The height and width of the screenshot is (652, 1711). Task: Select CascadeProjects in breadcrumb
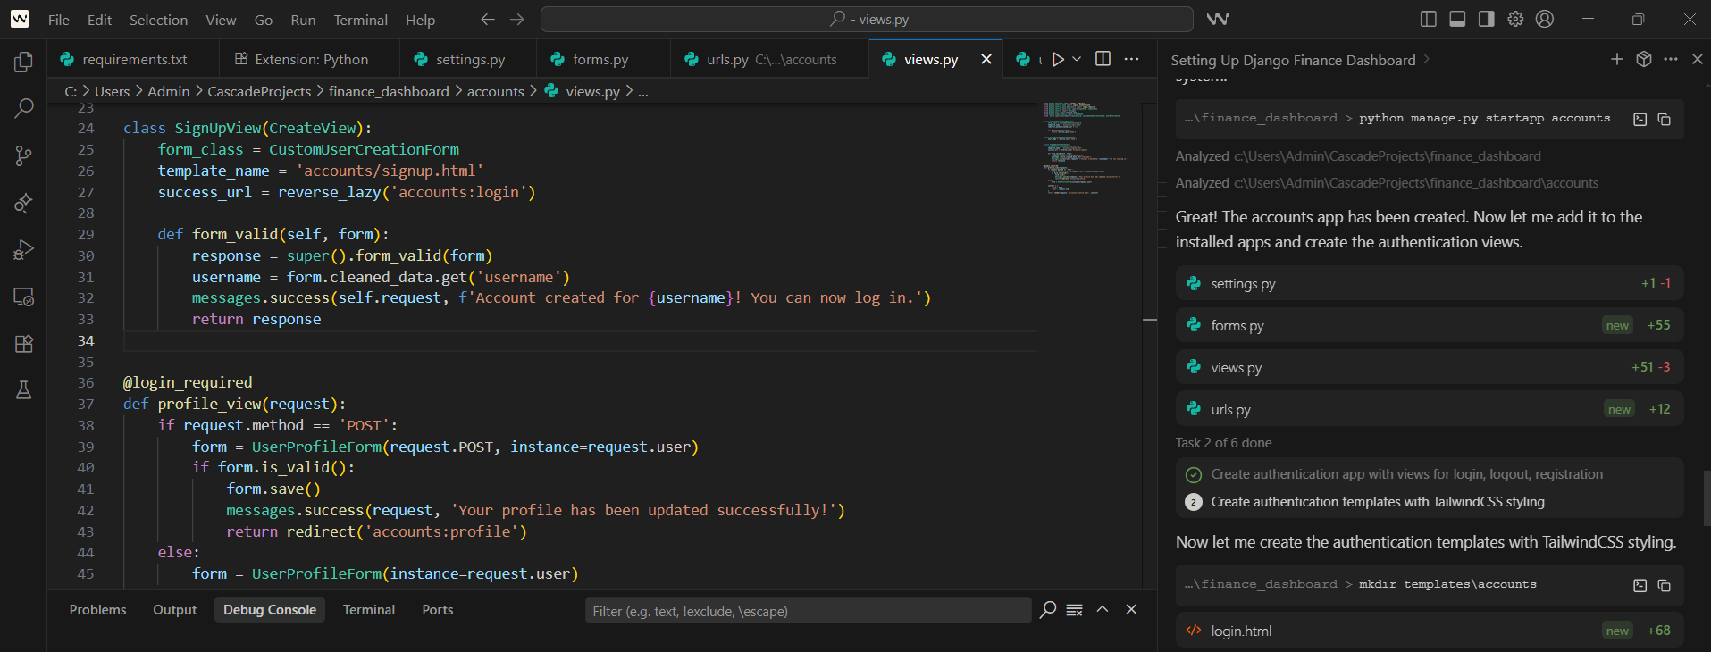pyautogui.click(x=259, y=91)
